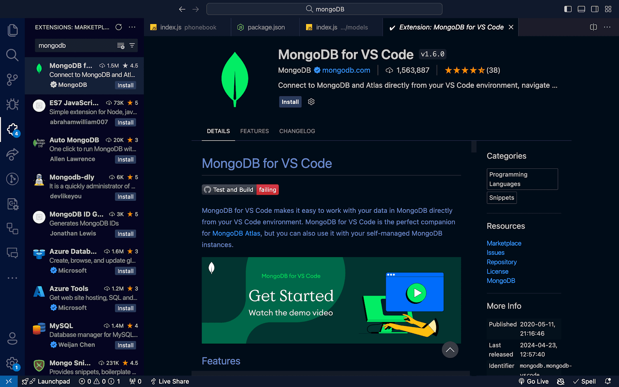Play the Get Started demo video

pos(416,293)
